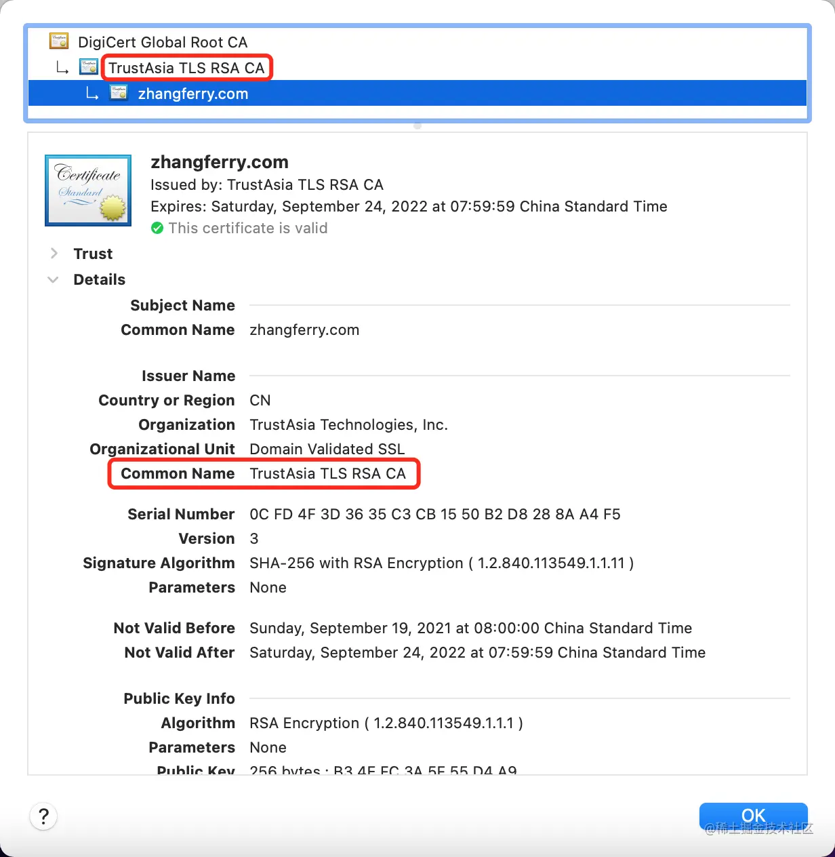The height and width of the screenshot is (857, 835).
Task: Click the Trust section label
Action: pyautogui.click(x=93, y=254)
